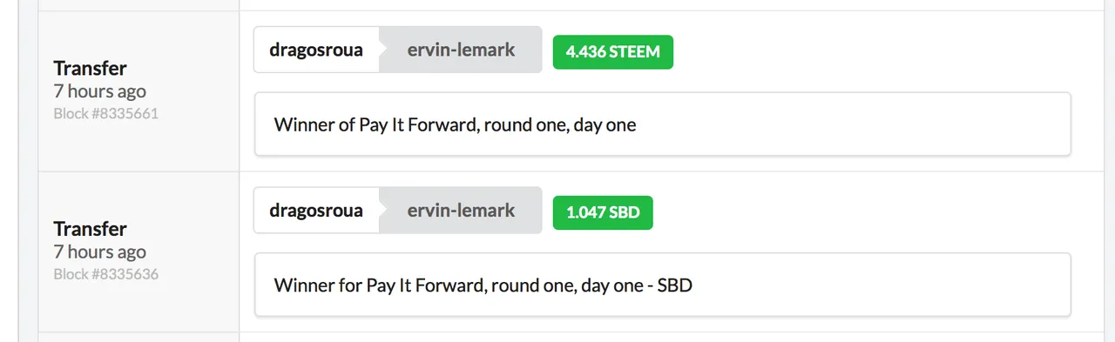The height and width of the screenshot is (342, 1115).
Task: Open ervin-lemark recipient in the STEEM transfer
Action: (x=461, y=50)
